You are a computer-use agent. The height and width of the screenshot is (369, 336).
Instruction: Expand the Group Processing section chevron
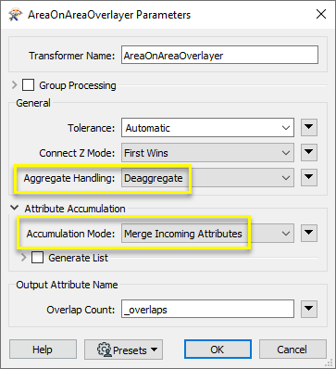tap(14, 85)
